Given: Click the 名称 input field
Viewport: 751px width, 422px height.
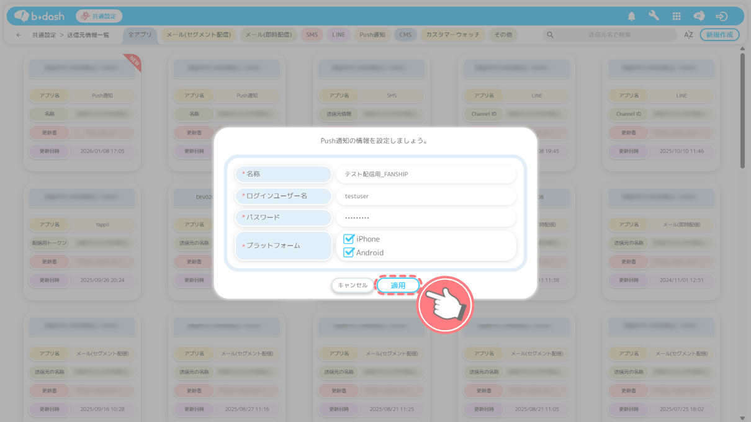Looking at the screenshot, I should click(426, 174).
